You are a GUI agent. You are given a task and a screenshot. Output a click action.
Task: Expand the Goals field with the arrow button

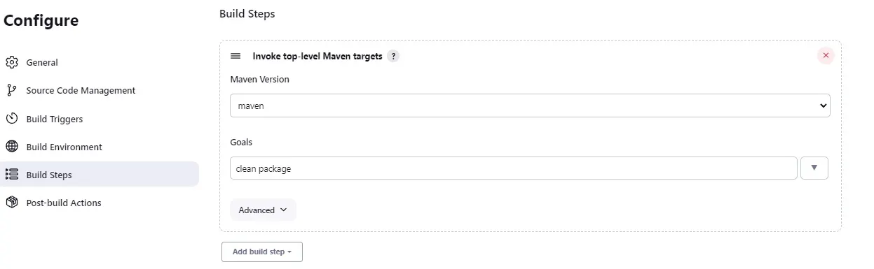(814, 168)
